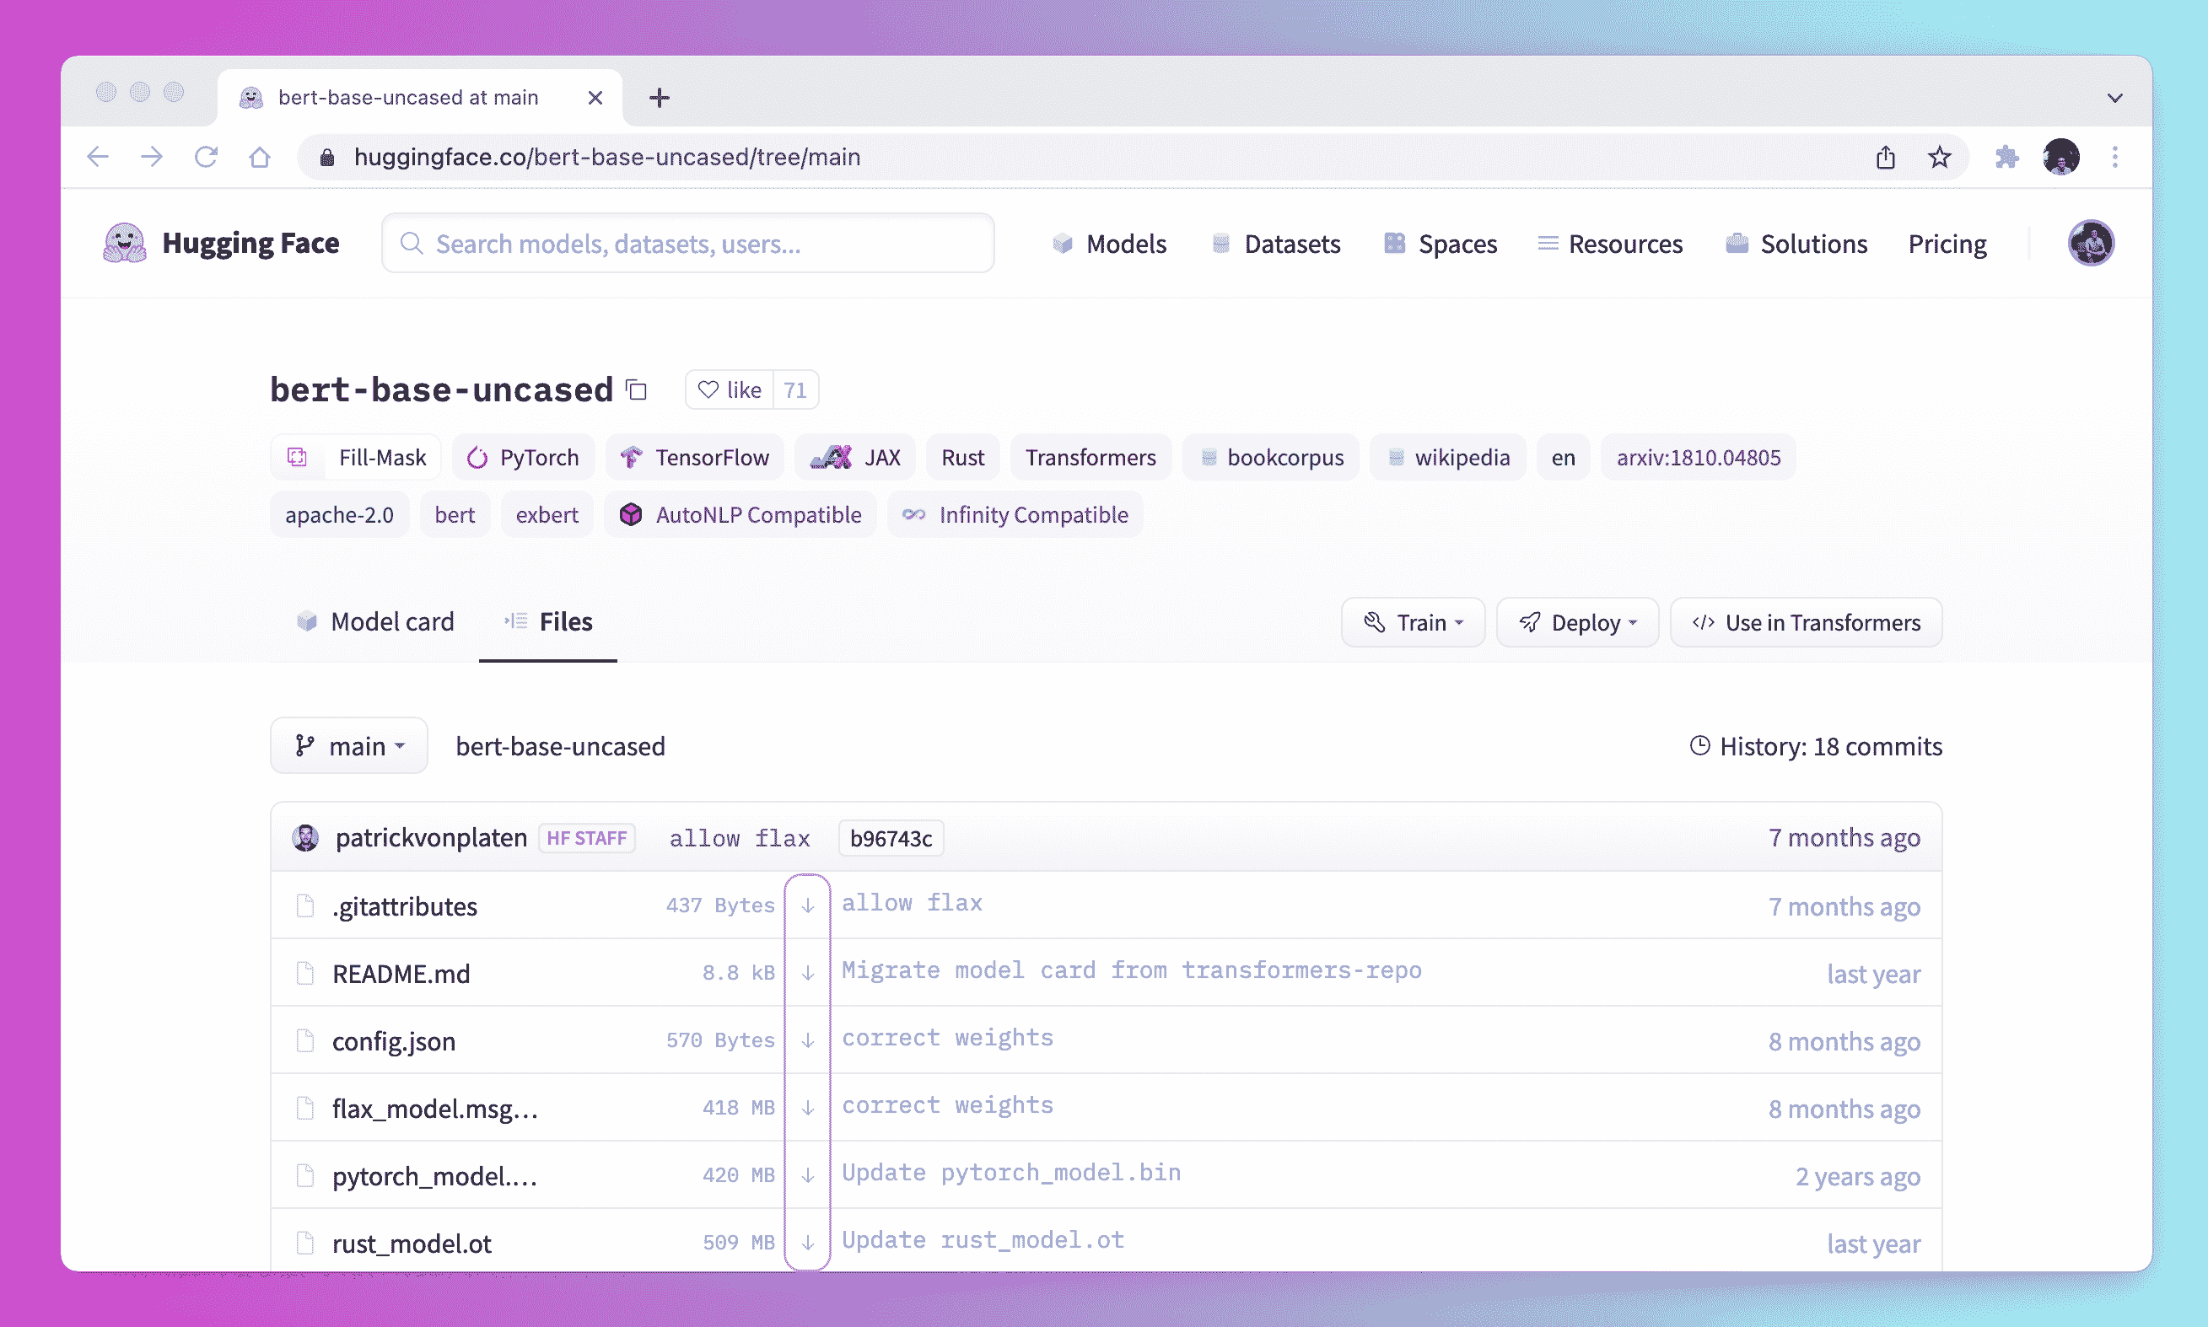Reload the page in the browser

206,158
